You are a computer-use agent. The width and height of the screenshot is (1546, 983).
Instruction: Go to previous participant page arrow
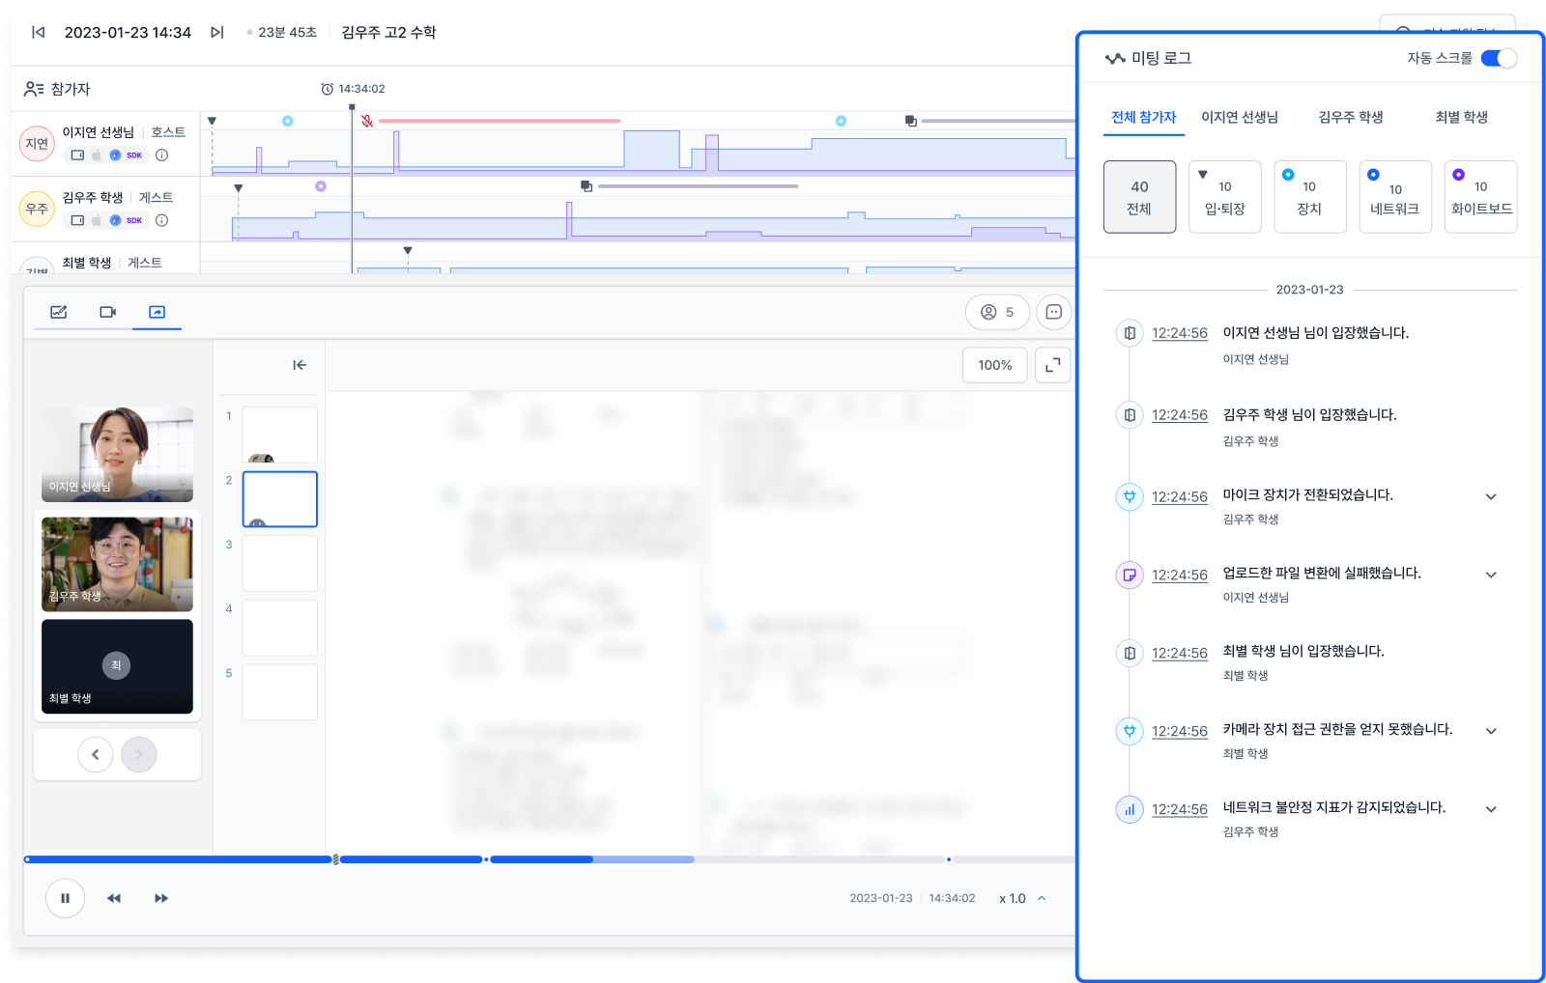[x=95, y=754]
